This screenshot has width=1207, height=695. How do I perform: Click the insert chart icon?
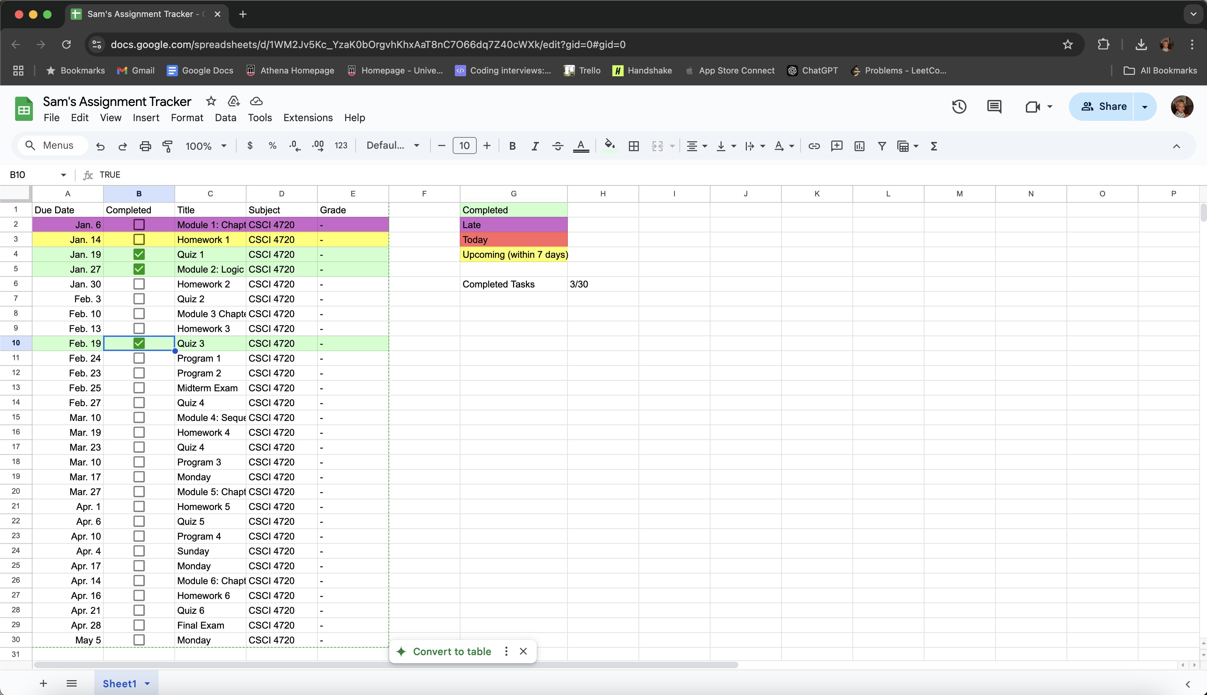pos(859,146)
